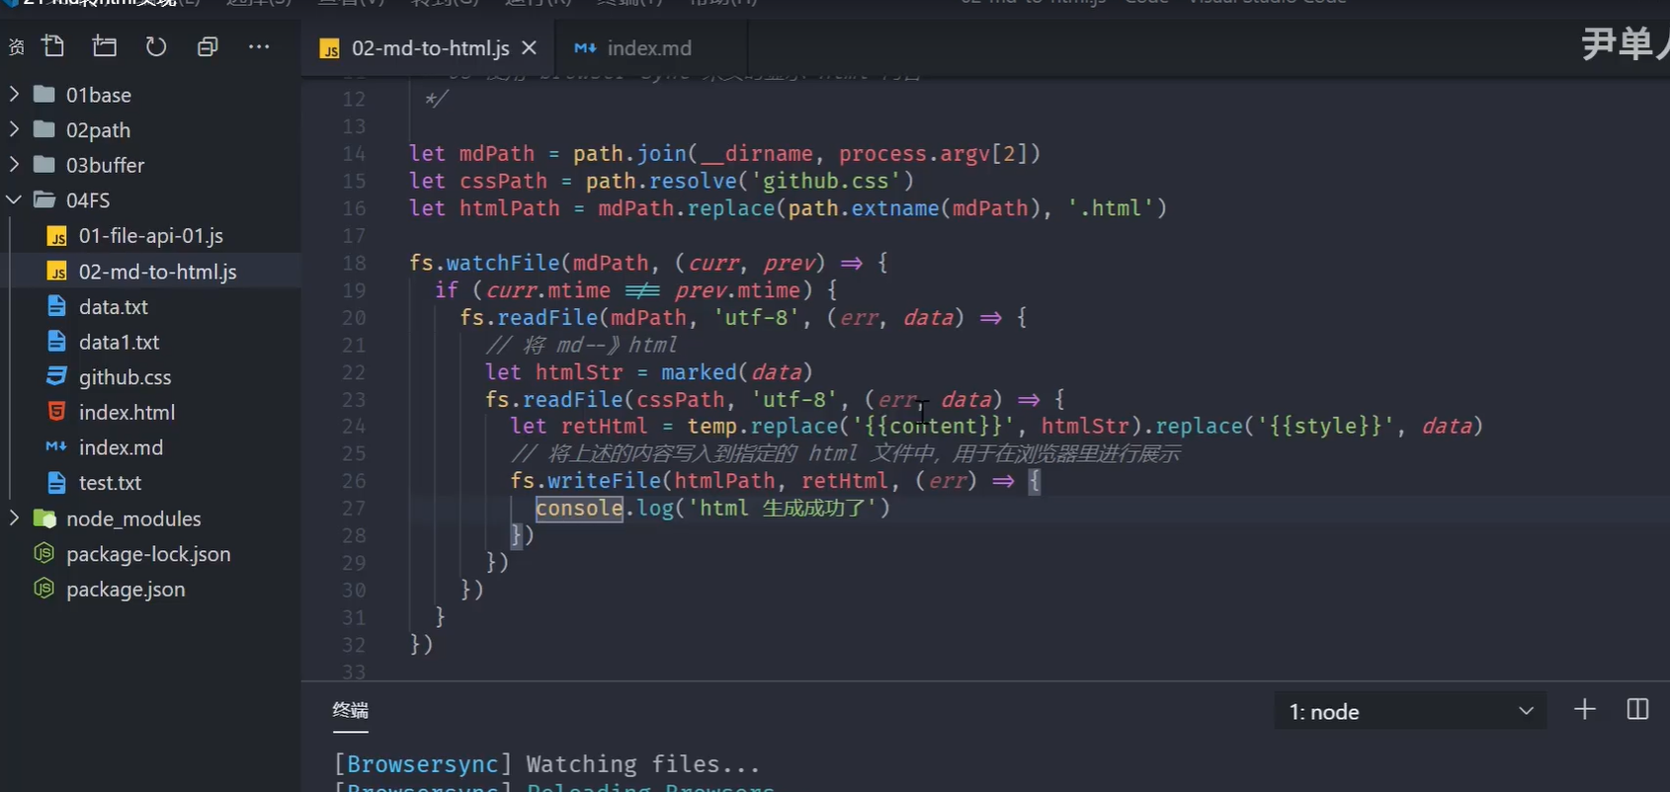This screenshot has width=1670, height=792.
Task: Open package.json file
Action: coord(125,590)
